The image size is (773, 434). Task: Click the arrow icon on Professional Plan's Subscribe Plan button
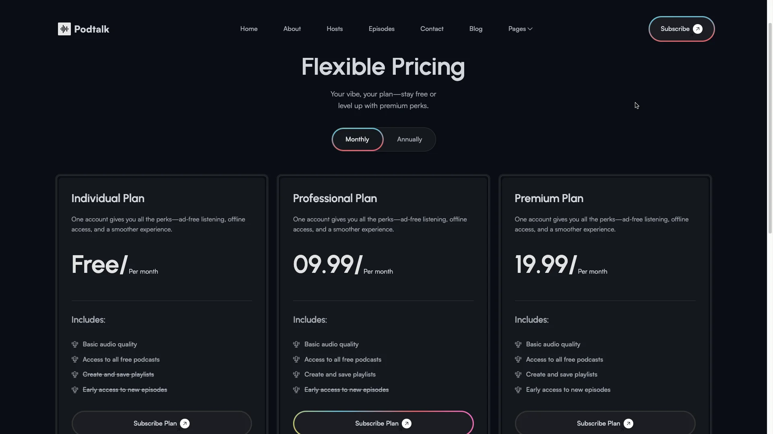407,423
